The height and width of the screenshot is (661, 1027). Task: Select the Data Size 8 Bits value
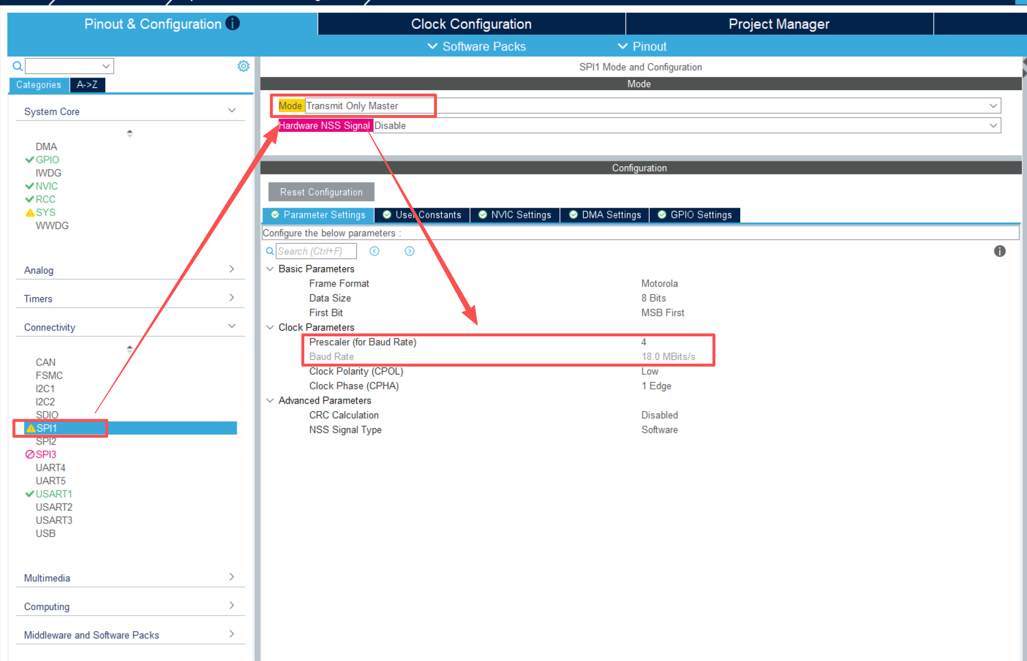coord(653,298)
